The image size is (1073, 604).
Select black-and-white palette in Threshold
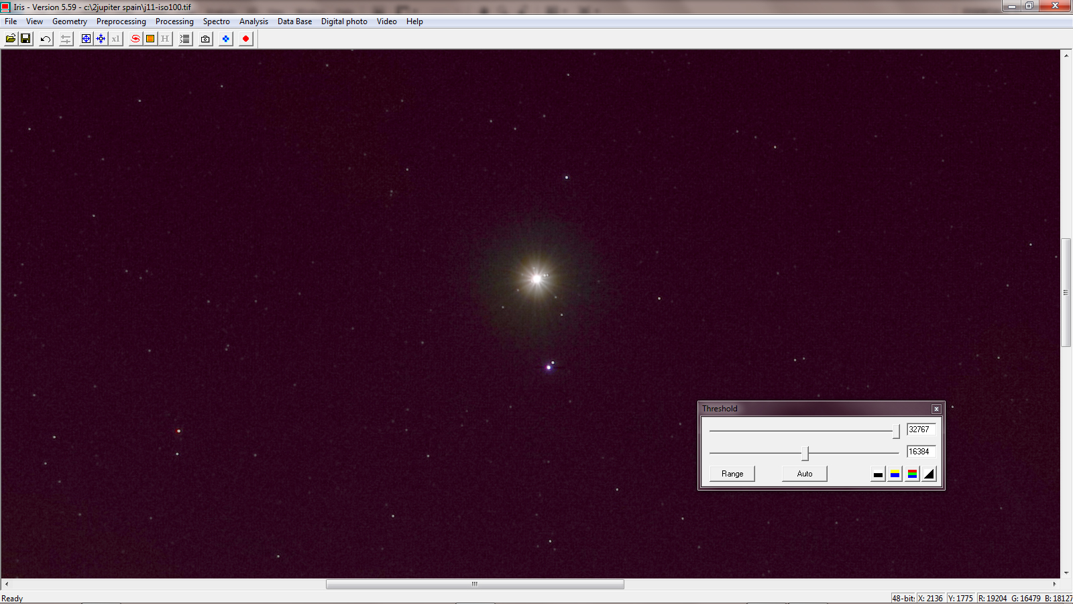pyautogui.click(x=878, y=474)
